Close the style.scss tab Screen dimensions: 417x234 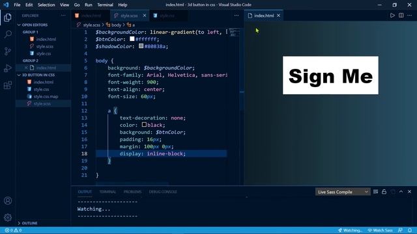click(145, 16)
